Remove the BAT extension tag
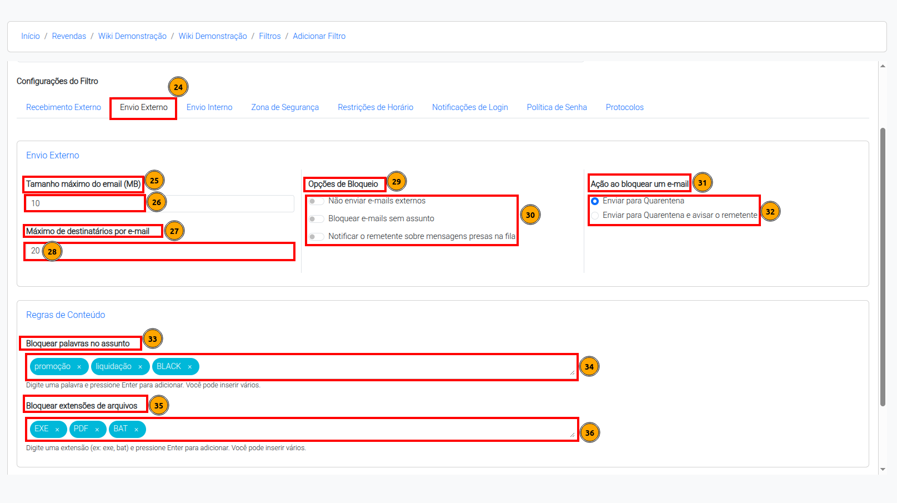 click(x=136, y=429)
